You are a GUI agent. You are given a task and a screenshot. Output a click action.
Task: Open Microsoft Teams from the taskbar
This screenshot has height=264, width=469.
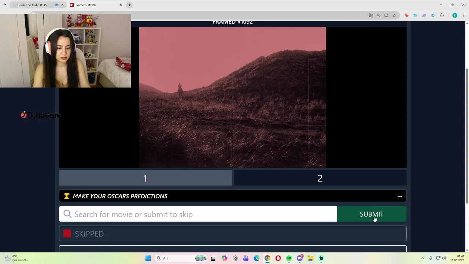pyautogui.click(x=245, y=258)
